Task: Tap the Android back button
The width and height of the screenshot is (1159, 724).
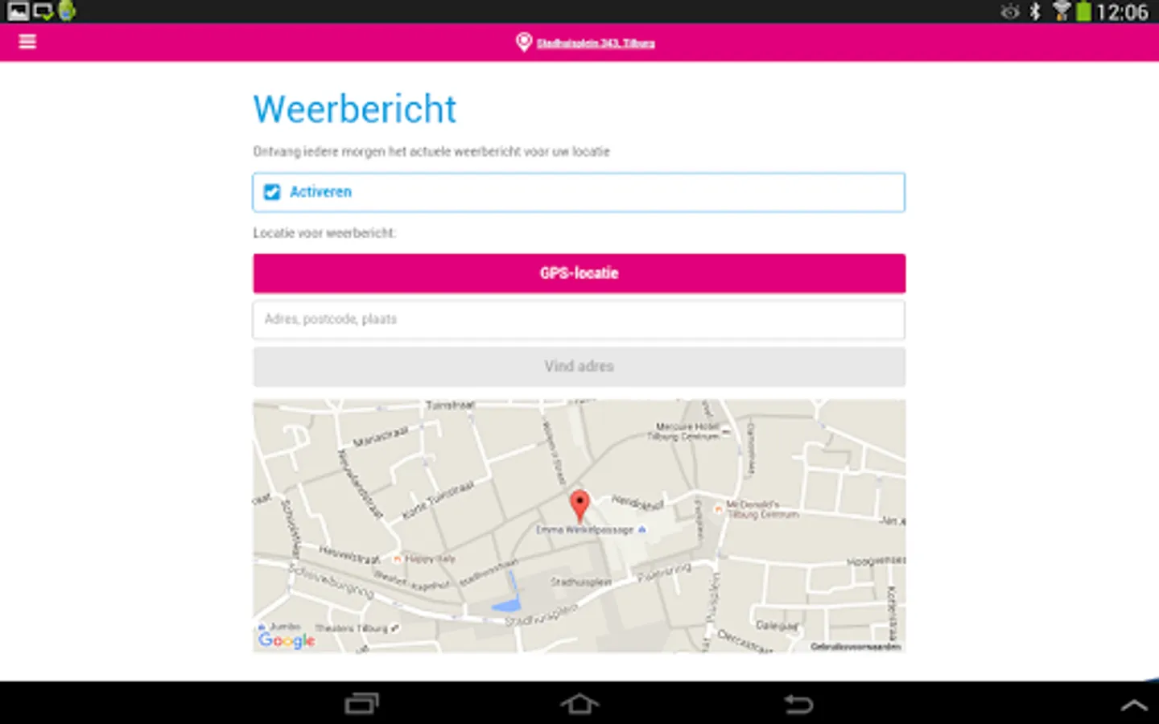Action: pyautogui.click(x=798, y=704)
